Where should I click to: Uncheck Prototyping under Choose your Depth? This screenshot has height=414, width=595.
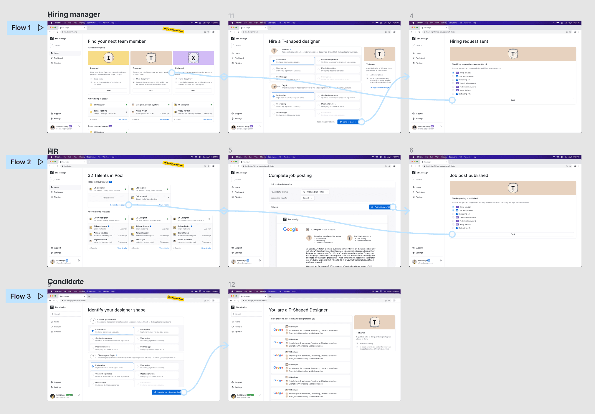[x=92, y=366]
